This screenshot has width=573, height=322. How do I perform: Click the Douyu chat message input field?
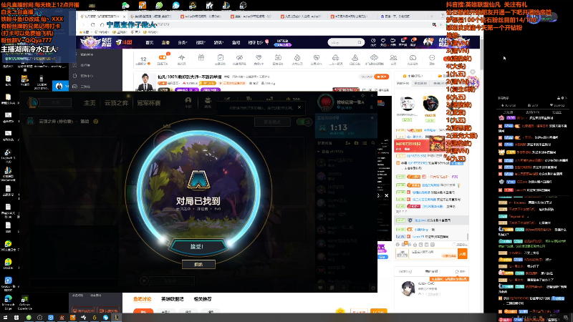pyautogui.click(x=433, y=253)
